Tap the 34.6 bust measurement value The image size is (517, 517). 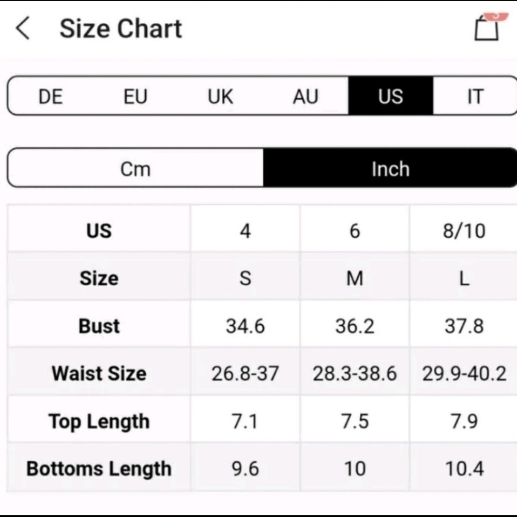pos(245,325)
